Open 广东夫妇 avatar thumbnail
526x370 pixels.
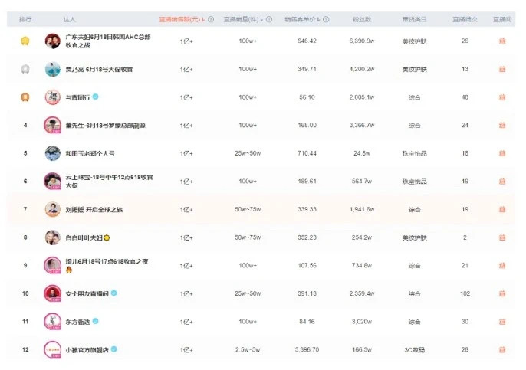click(x=53, y=41)
